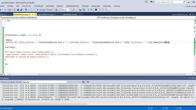Open the 100 % zoom dropdown
This screenshot has height=110, width=196.
click(x=8, y=74)
